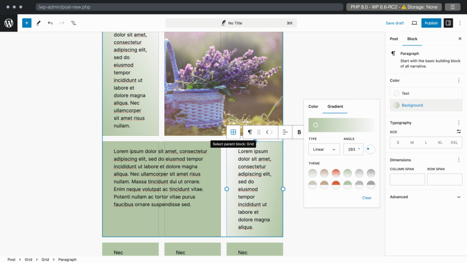
Task: Redo the last change
Action: [62, 23]
